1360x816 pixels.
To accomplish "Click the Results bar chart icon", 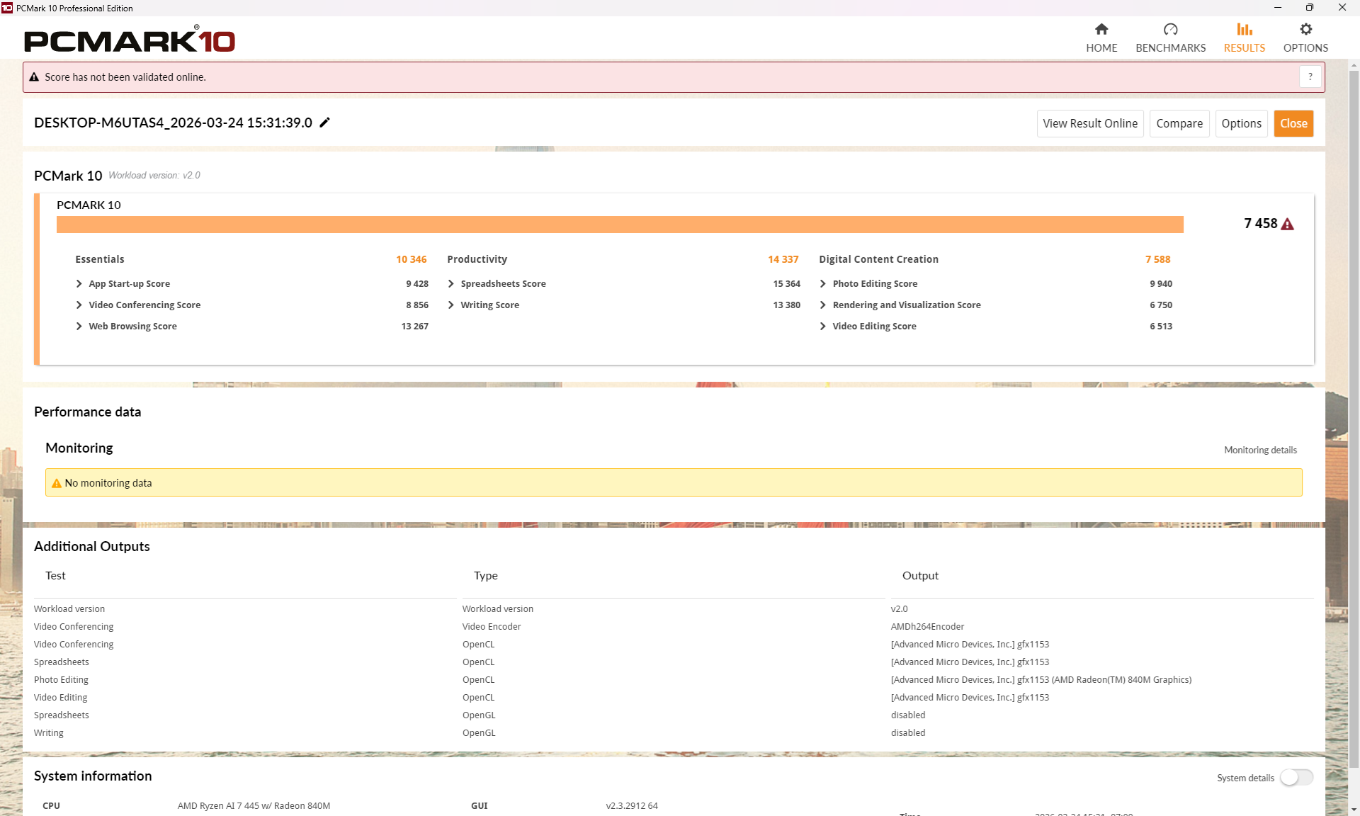I will 1244,30.
